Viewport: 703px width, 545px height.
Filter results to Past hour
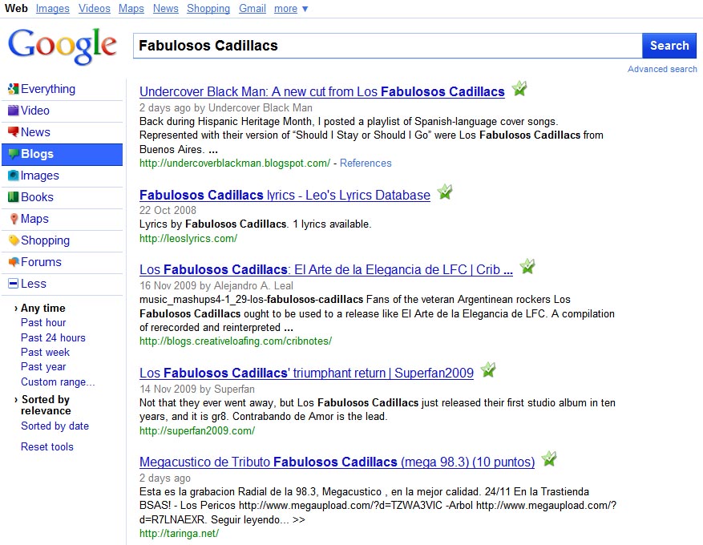click(x=43, y=323)
